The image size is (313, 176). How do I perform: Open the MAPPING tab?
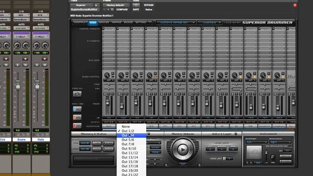pyautogui.click(x=116, y=22)
